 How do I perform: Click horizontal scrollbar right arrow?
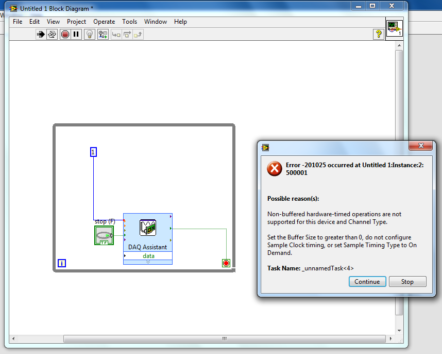point(390,339)
